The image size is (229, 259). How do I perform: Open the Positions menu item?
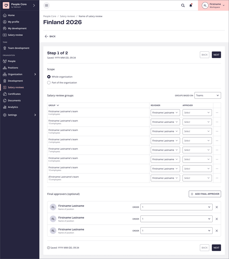click(13, 68)
